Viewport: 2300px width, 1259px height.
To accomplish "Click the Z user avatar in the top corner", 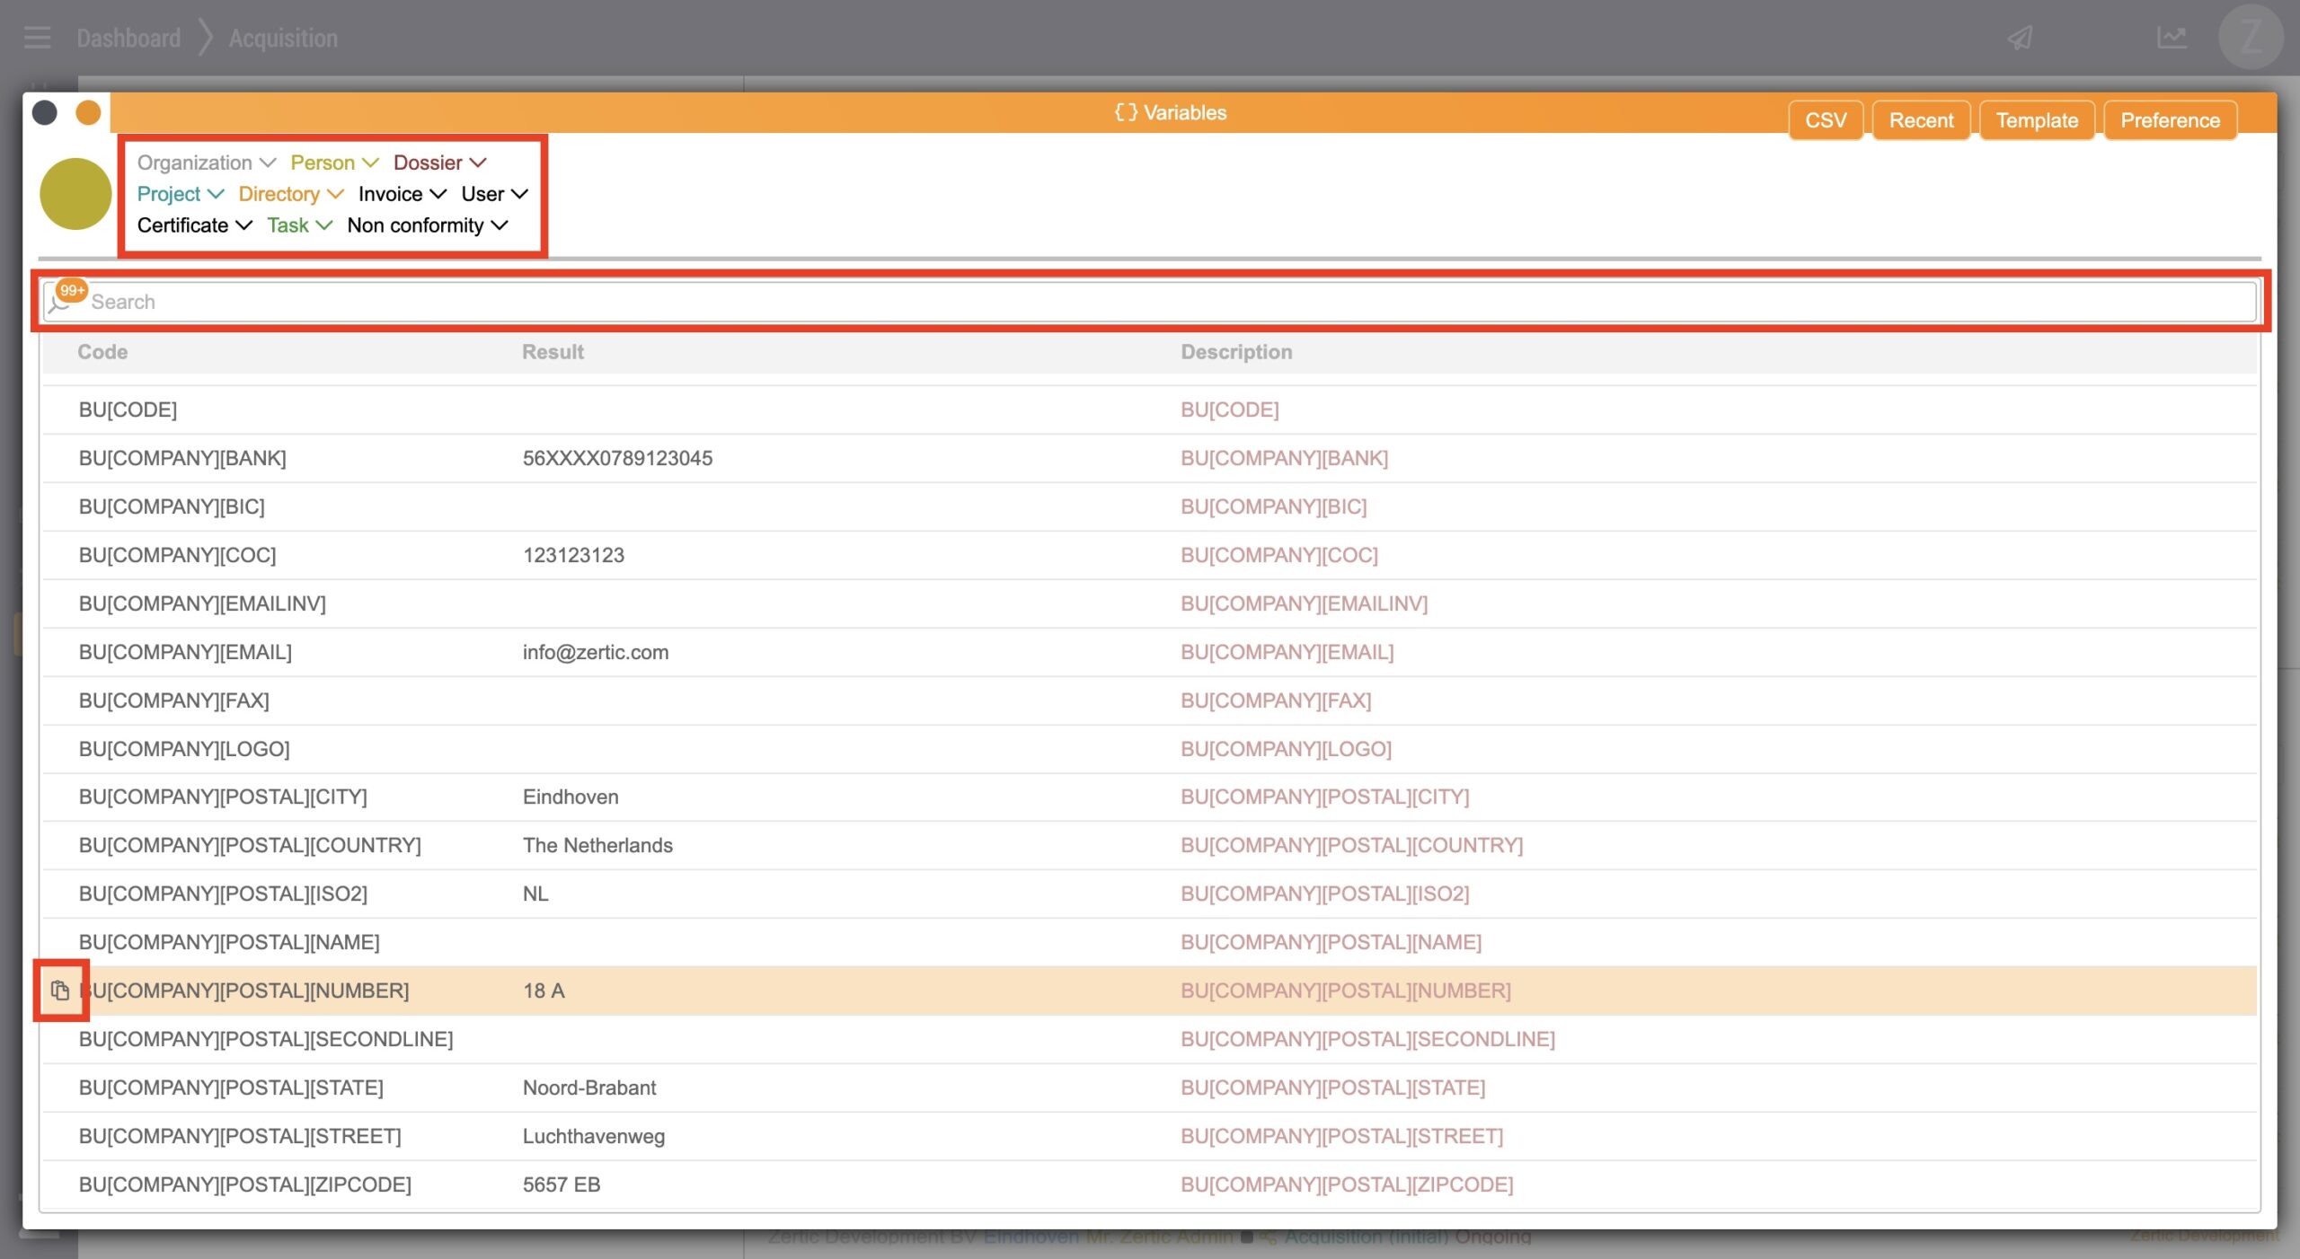I will pyautogui.click(x=2251, y=38).
